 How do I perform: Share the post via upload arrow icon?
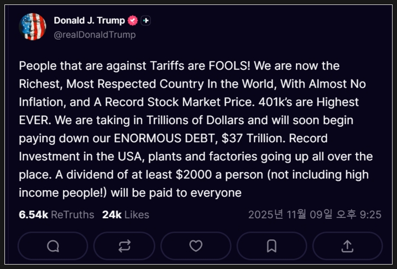click(347, 246)
